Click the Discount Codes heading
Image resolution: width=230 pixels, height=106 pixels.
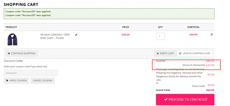pyautogui.click(x=13, y=61)
